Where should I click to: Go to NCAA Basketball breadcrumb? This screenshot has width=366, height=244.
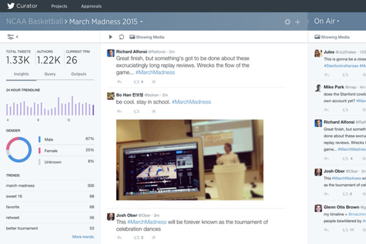(34, 22)
